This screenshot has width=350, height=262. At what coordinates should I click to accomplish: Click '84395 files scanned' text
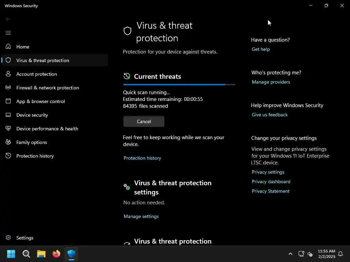click(x=145, y=106)
